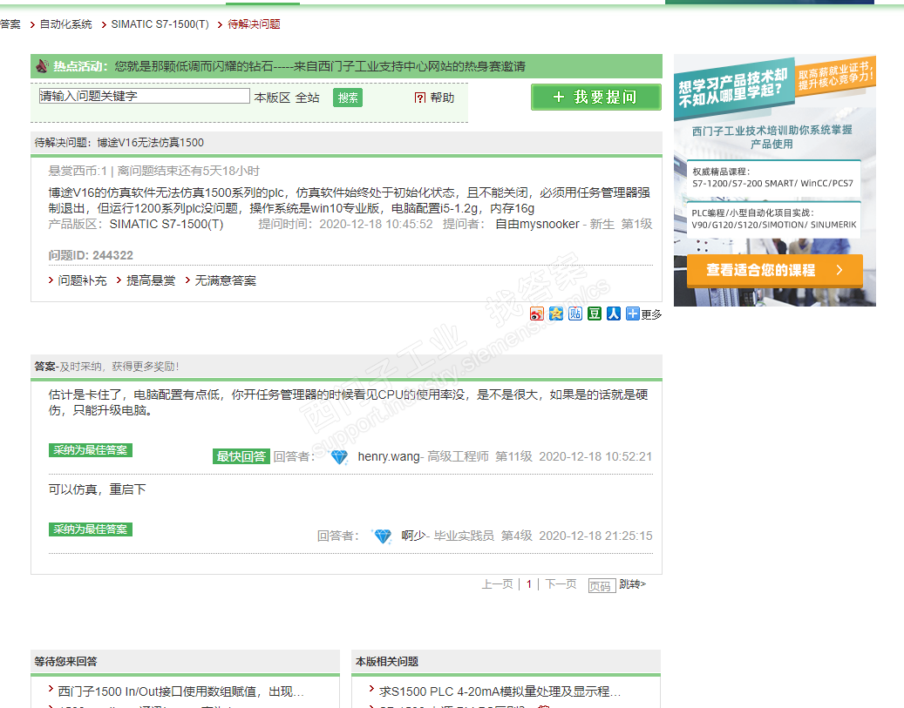Share the question to QQ Zone

[x=556, y=314]
